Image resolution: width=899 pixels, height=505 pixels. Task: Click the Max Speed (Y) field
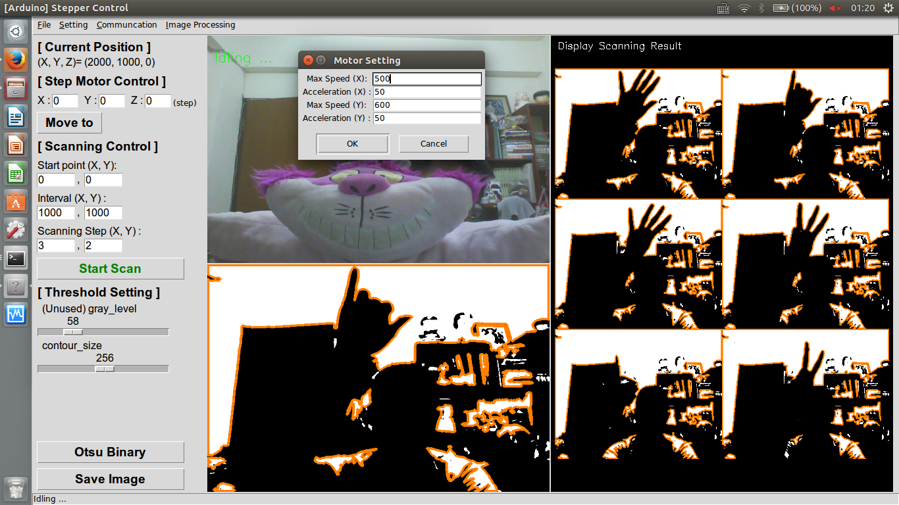[x=427, y=105]
